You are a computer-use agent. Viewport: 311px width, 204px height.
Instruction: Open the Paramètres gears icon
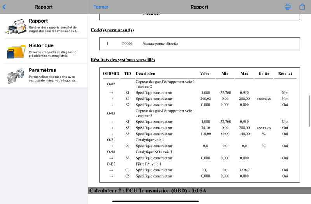coord(16,76)
